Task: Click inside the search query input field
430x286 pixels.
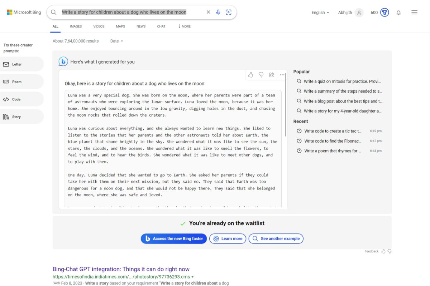Action: click(124, 12)
